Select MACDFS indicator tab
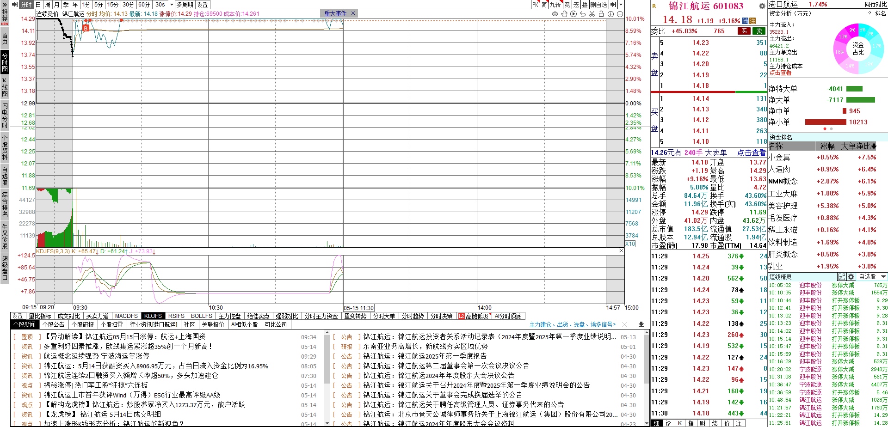The height and width of the screenshot is (427, 888). click(126, 316)
